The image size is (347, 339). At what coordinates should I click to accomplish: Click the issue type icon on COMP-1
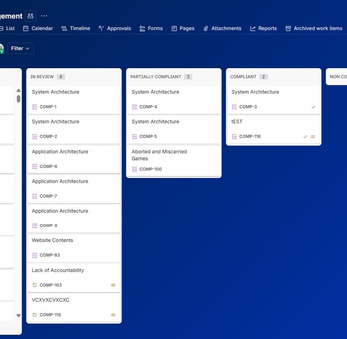click(35, 107)
